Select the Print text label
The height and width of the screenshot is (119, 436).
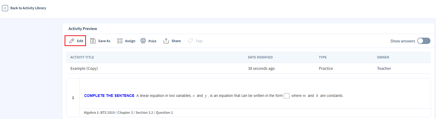pos(152,41)
